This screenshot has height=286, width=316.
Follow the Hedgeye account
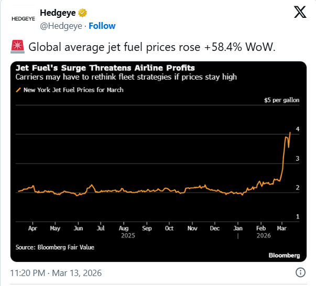102,25
